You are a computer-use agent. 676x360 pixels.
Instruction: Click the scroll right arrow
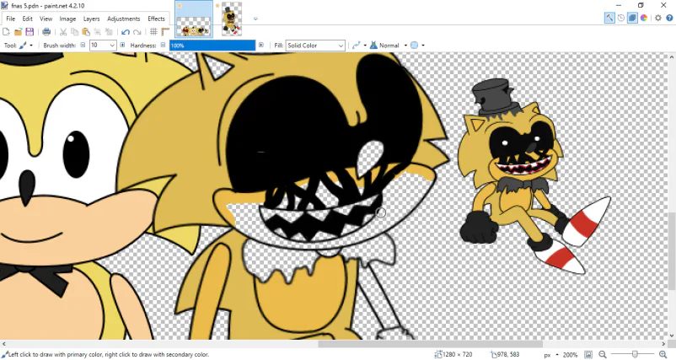664,344
